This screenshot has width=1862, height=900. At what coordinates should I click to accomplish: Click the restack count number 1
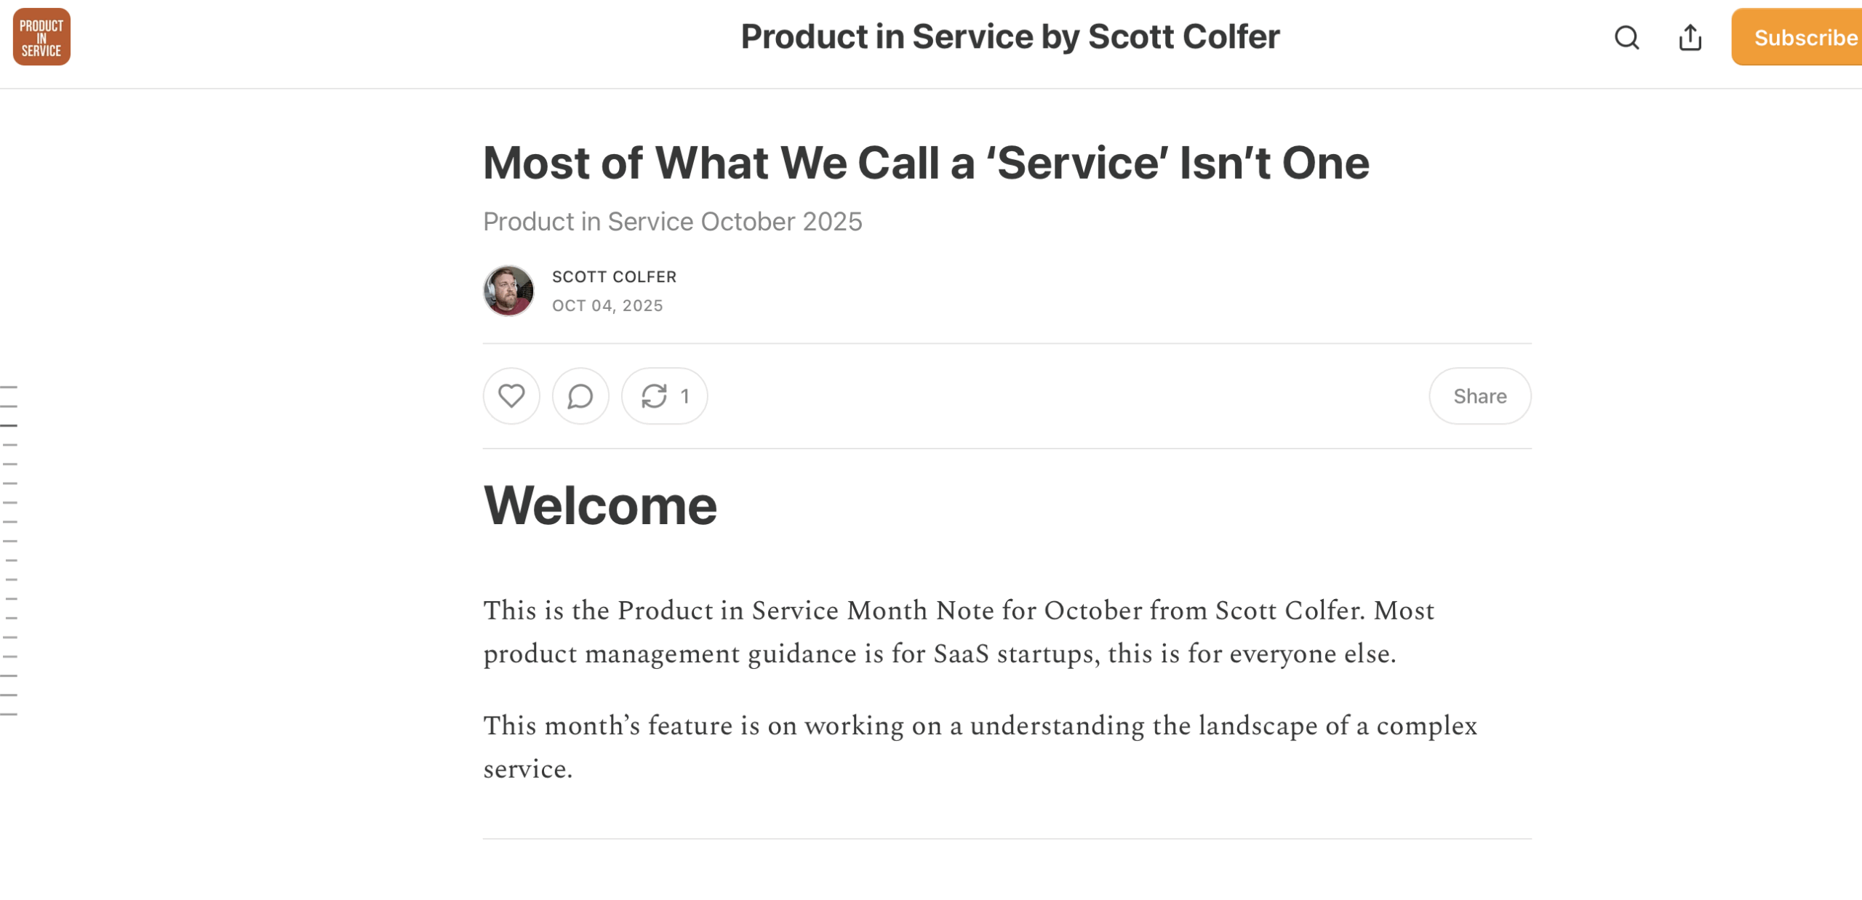point(684,396)
